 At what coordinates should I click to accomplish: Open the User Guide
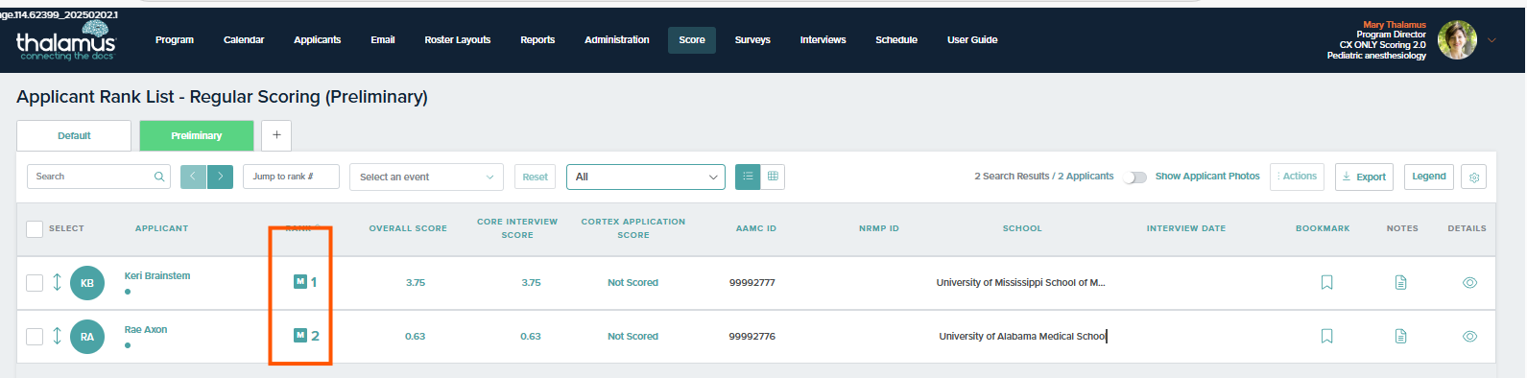pyautogui.click(x=972, y=40)
